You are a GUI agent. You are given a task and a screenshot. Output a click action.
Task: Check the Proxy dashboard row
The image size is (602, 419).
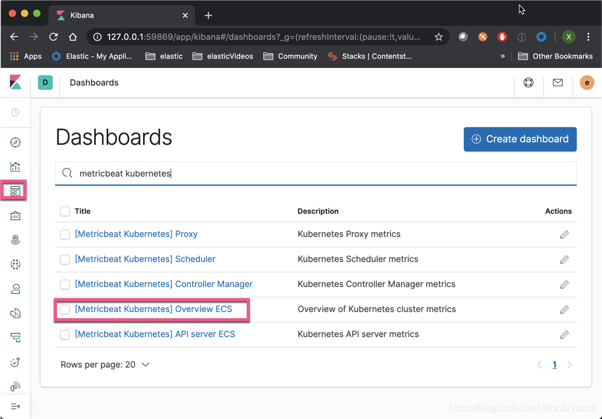pyautogui.click(x=65, y=234)
